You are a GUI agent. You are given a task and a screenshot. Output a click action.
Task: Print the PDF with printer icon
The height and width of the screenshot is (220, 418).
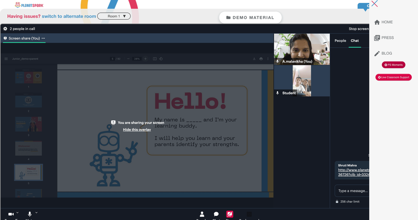[x=261, y=59]
